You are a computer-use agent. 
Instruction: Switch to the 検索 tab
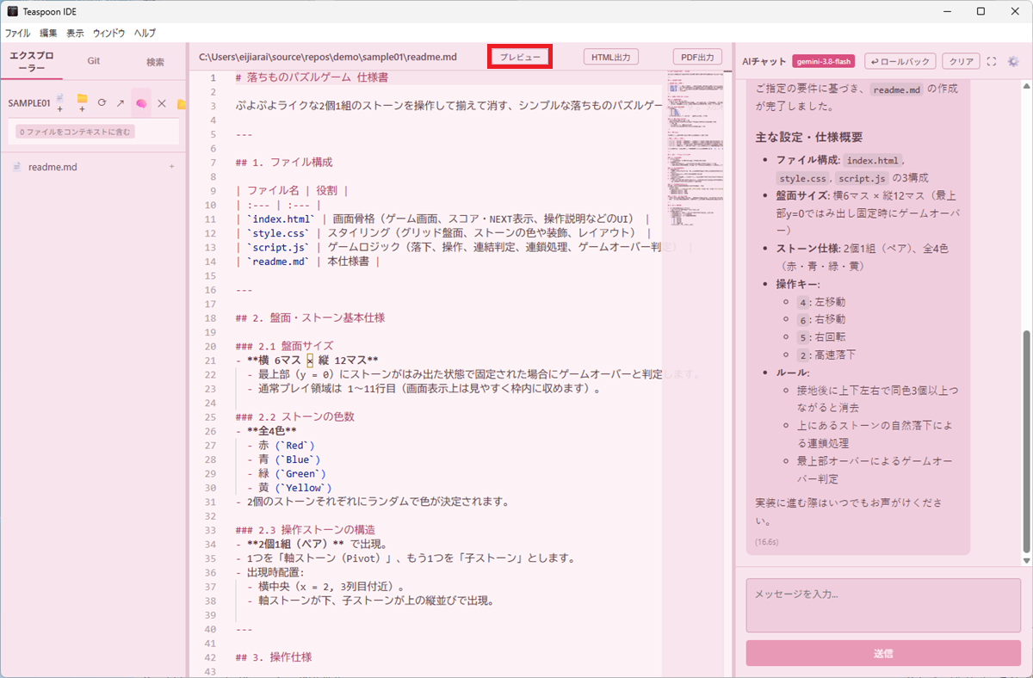point(156,61)
